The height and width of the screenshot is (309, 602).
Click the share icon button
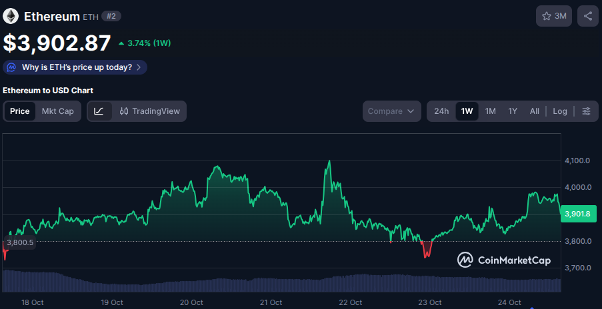(x=587, y=16)
